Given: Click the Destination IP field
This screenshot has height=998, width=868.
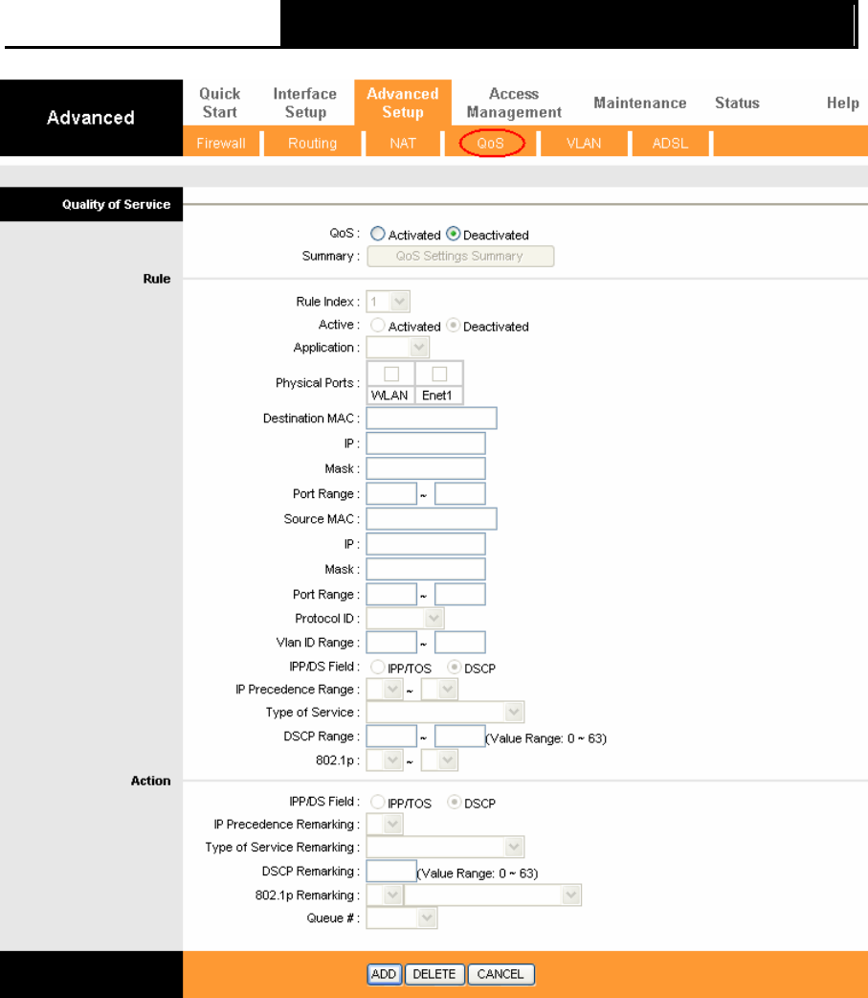Looking at the screenshot, I should (426, 443).
